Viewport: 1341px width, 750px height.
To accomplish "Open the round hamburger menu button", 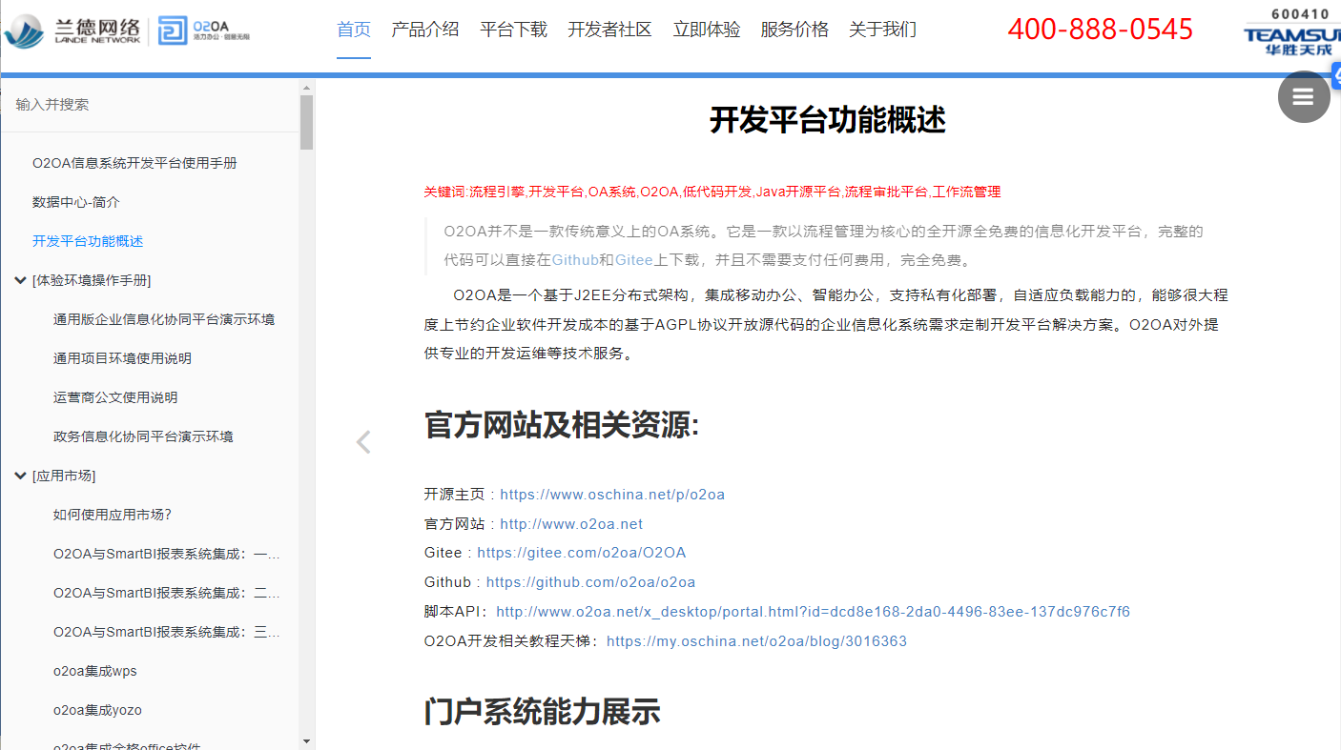I will [x=1303, y=96].
